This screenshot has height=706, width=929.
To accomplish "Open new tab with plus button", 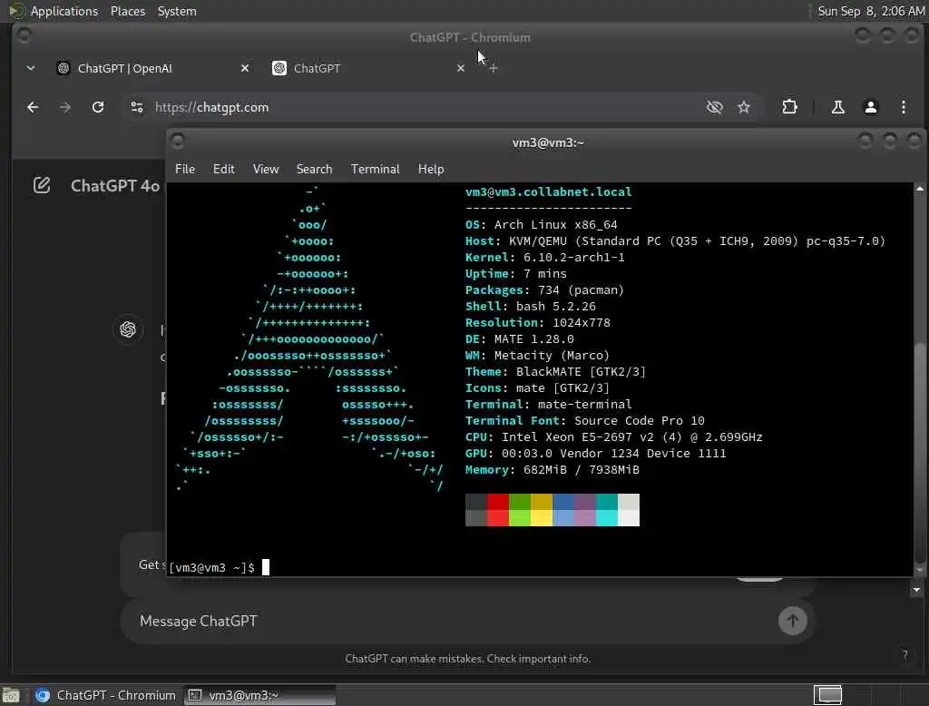I will [x=493, y=68].
